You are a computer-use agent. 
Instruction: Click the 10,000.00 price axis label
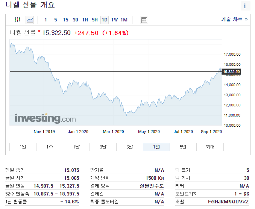[232, 126]
